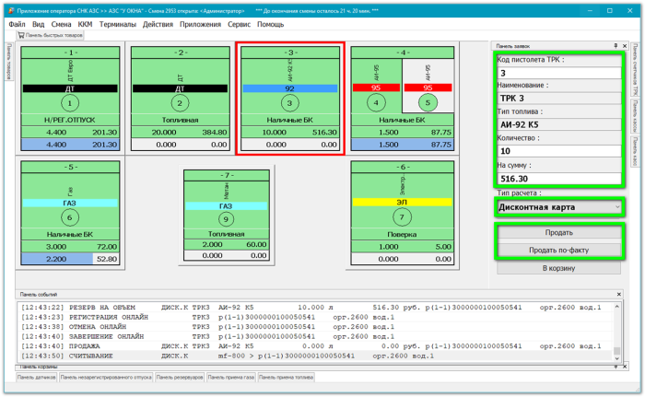
Task: Open the Сервис menu
Action: point(239,24)
